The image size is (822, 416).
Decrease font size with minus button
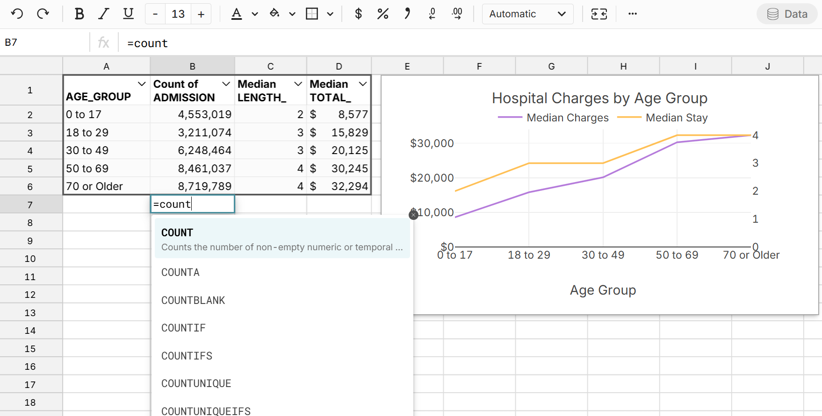[x=155, y=14]
